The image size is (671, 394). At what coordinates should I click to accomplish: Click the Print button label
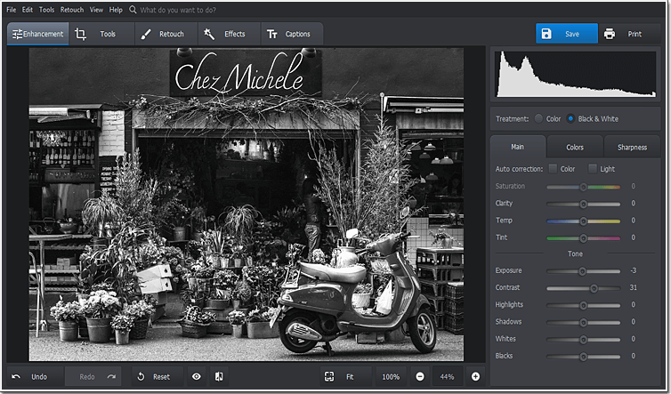tap(635, 34)
